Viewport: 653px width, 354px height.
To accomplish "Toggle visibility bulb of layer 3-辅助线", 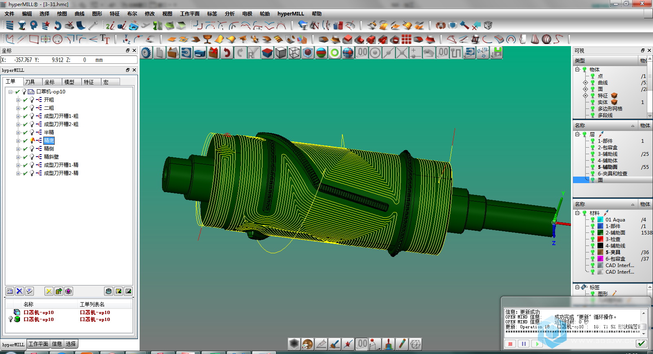I will click(x=593, y=154).
